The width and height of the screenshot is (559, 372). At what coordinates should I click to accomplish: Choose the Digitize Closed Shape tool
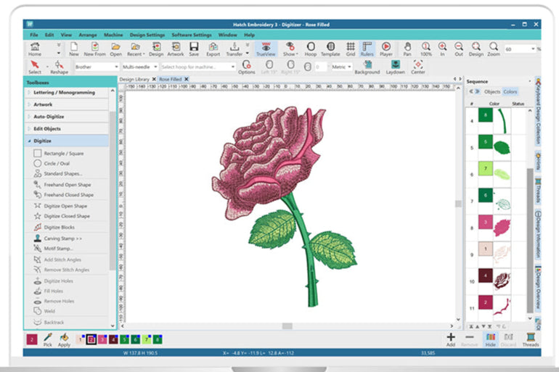[x=65, y=216]
